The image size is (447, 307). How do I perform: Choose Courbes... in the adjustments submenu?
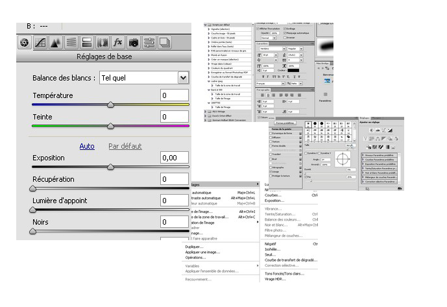coord(273,195)
